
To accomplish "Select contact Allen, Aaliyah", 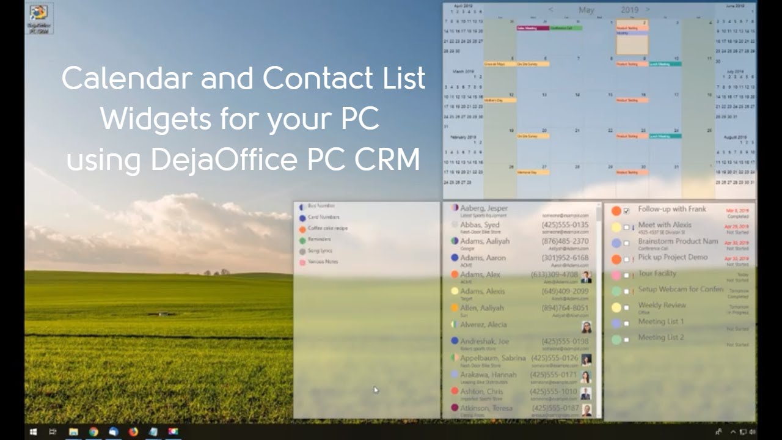I will point(482,308).
